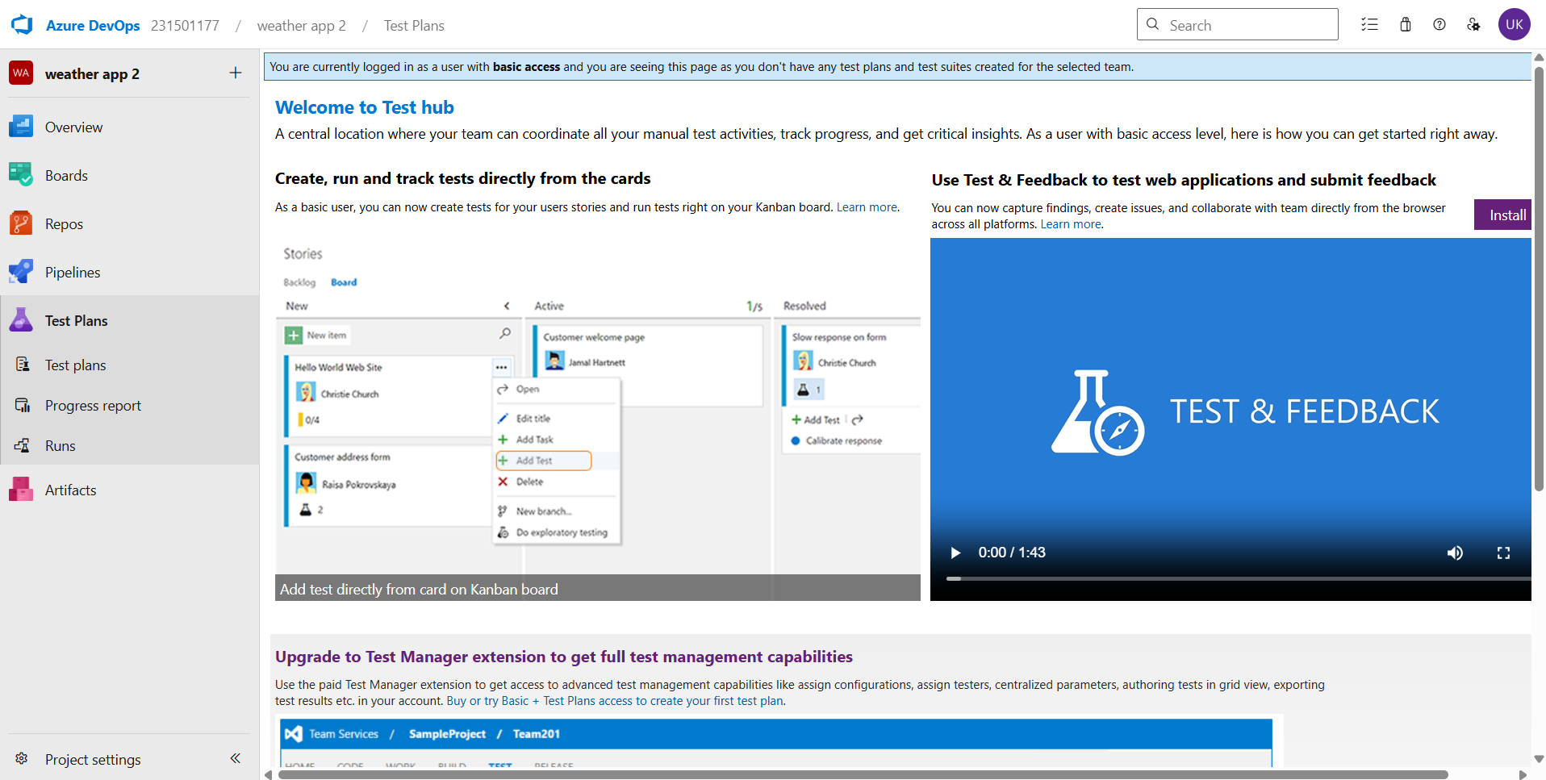Click the Test Plans breadcrumb
Viewport: 1546px width, 780px height.
point(414,26)
